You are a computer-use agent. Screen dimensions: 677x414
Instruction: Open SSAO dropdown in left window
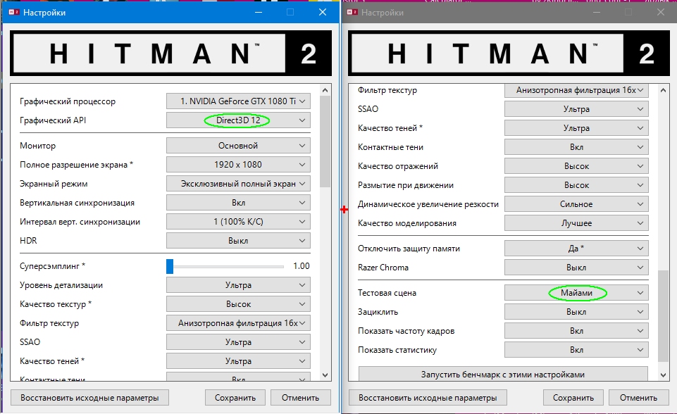click(x=238, y=342)
